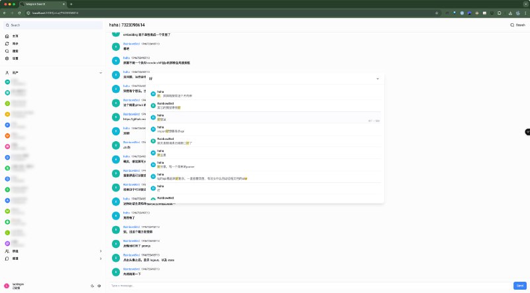Click the sync arrows icon in sidebar
The width and height of the screenshot is (530, 293).
coord(7,44)
